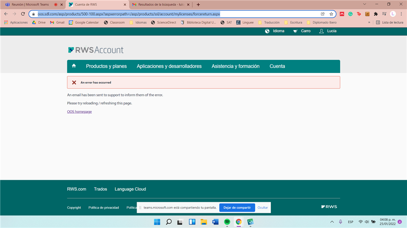Screen dimensions: 407x228
Task: Open the Copyright footer link
Action: [x=74, y=208]
